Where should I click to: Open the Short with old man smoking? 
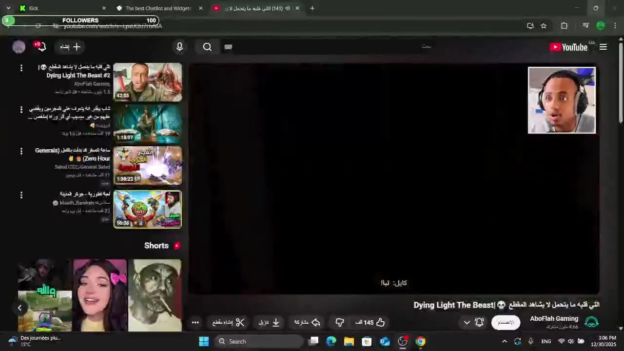point(155,295)
